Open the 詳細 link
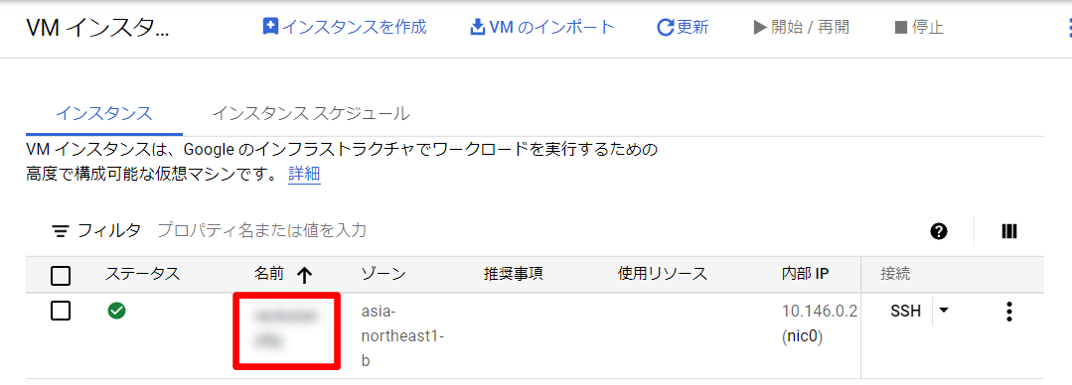1072x385 pixels. pos(304,174)
